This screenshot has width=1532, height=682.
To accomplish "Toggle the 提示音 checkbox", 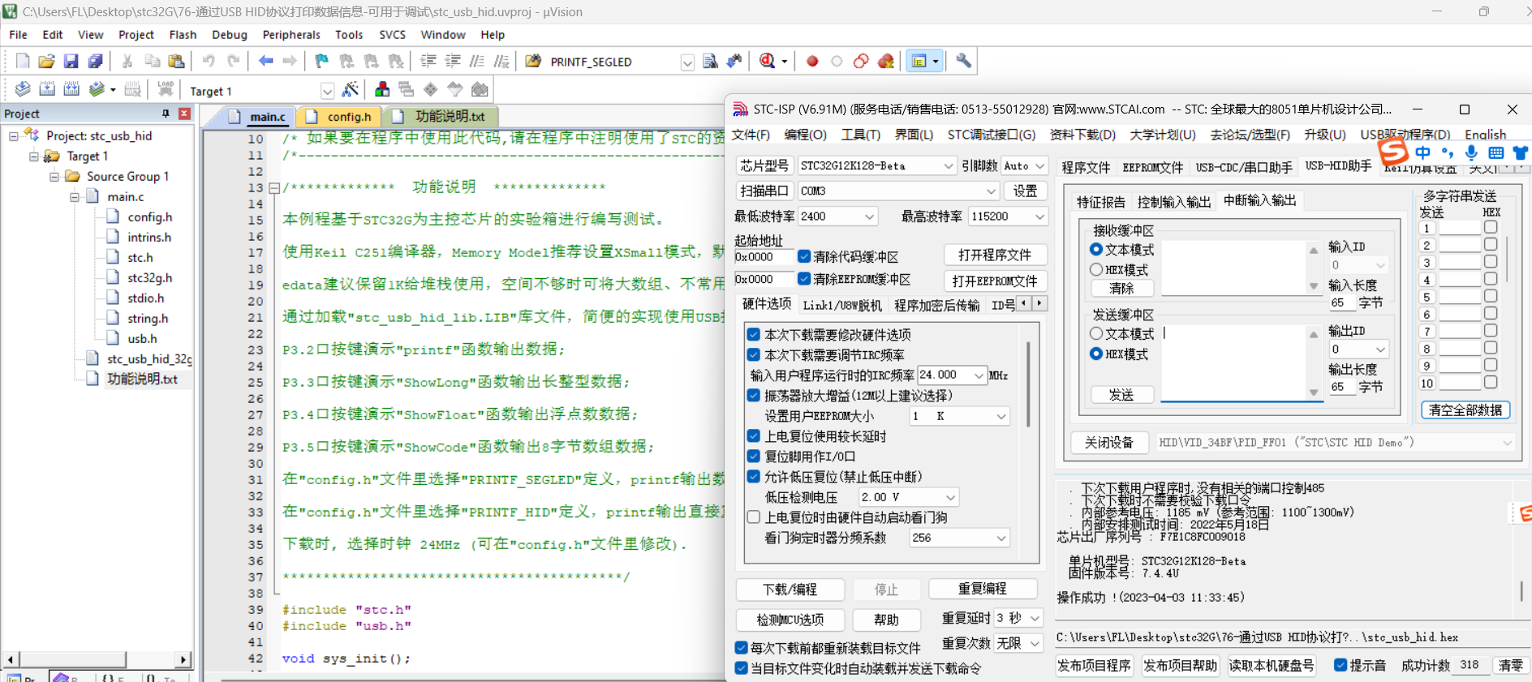I will click(1340, 665).
